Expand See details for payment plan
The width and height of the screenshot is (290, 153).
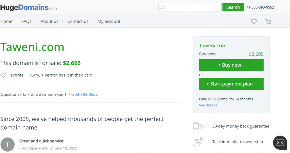coord(208,105)
